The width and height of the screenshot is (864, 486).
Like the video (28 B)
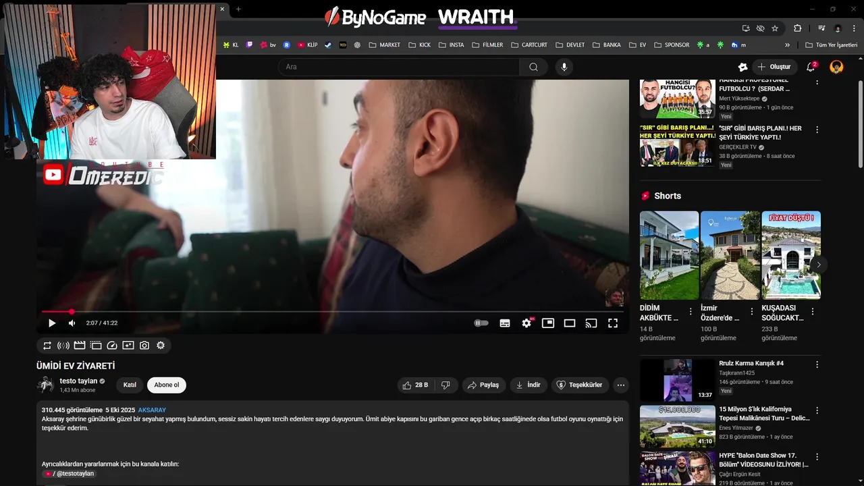coord(416,385)
